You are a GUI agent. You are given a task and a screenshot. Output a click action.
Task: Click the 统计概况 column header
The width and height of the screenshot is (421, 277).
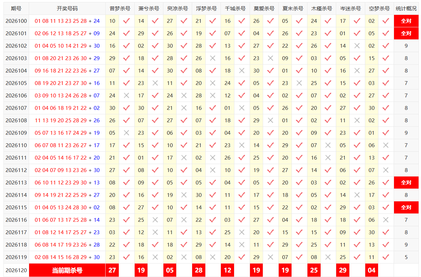[x=406, y=9]
